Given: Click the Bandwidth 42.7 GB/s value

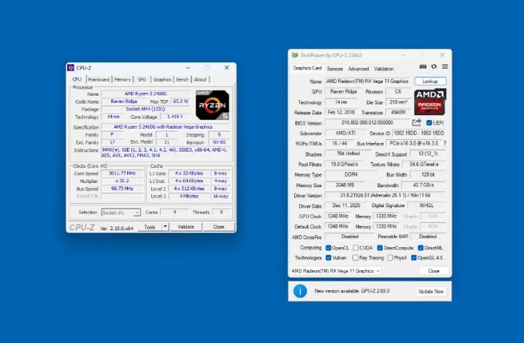Looking at the screenshot, I should click(423, 184).
